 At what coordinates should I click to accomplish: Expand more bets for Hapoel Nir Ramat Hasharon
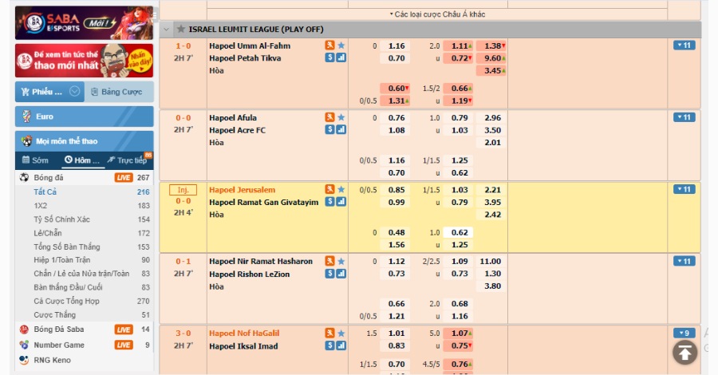(684, 261)
